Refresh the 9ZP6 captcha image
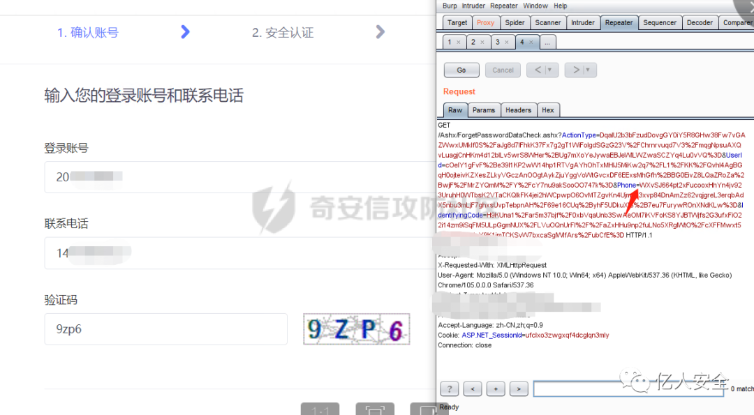This screenshot has width=754, height=415. pos(356,329)
